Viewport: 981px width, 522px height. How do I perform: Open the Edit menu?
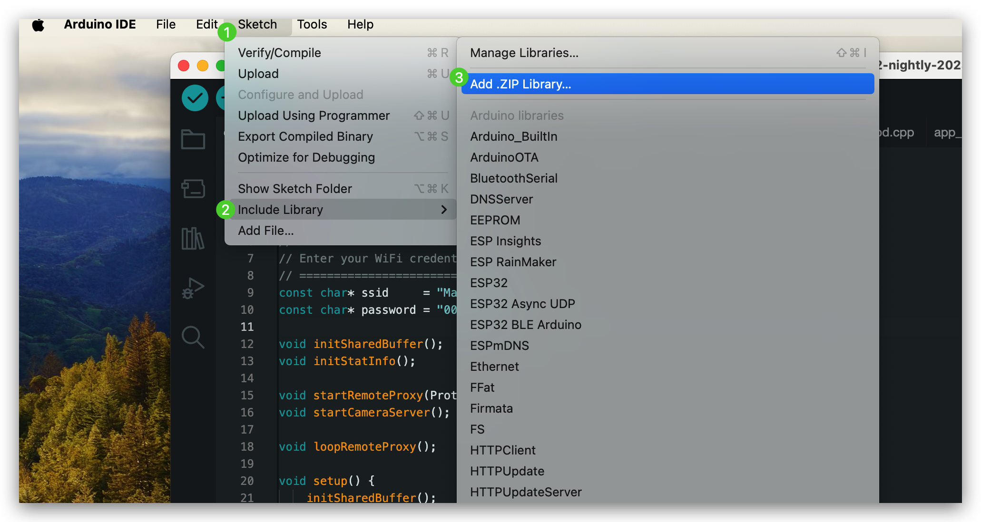click(x=206, y=25)
